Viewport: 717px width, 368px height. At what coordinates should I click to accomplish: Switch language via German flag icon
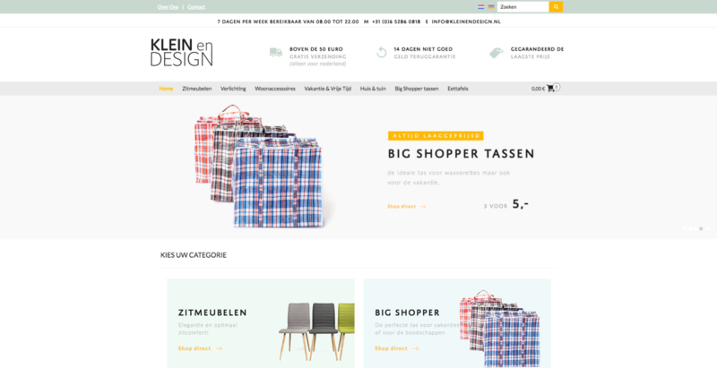click(x=491, y=7)
